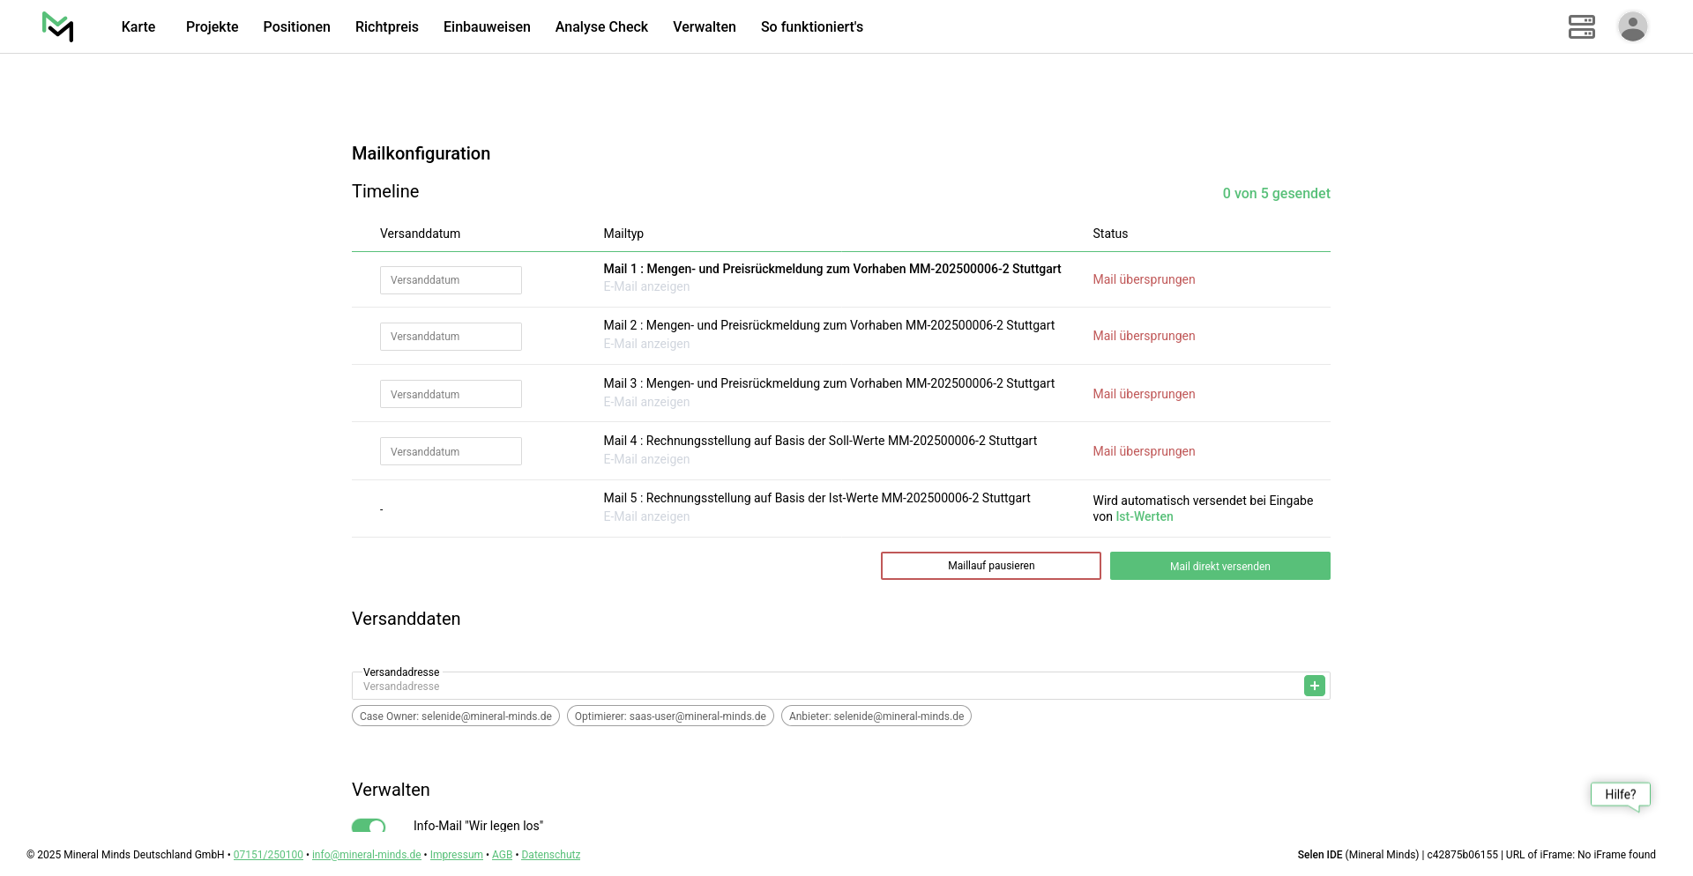
Task: Click Versanddatum field for Mail 2
Action: click(x=451, y=337)
